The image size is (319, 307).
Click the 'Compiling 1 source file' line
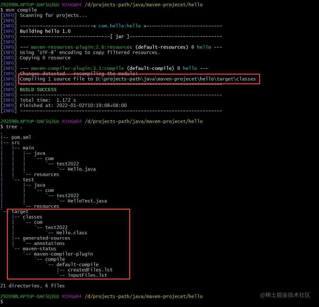(138, 79)
